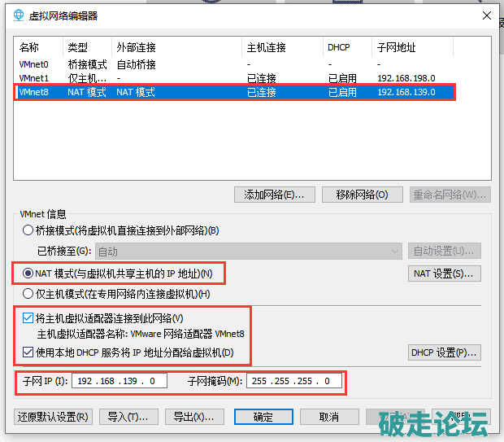
Task: Select the VMnet1 host-only network row
Action: pyautogui.click(x=34, y=78)
